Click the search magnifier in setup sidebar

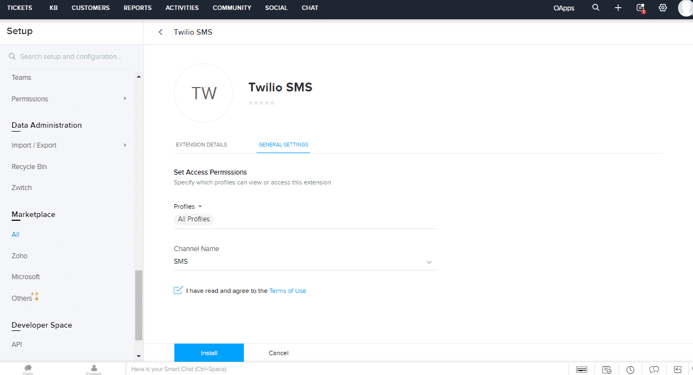12,56
